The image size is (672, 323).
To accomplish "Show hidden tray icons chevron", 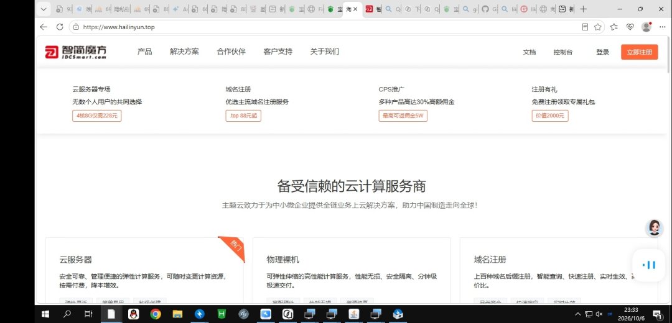I will pos(577,314).
